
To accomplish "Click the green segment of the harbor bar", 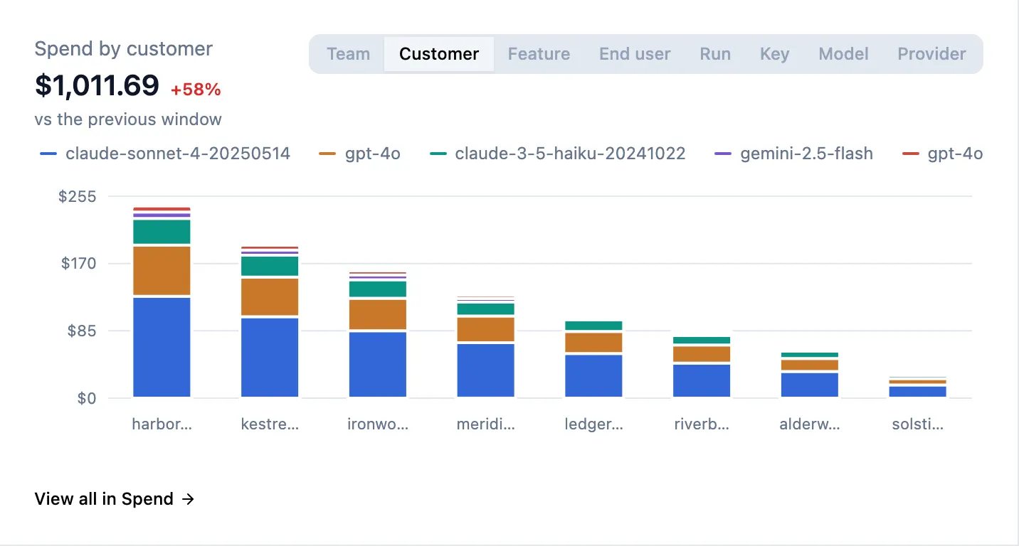I will (x=162, y=232).
